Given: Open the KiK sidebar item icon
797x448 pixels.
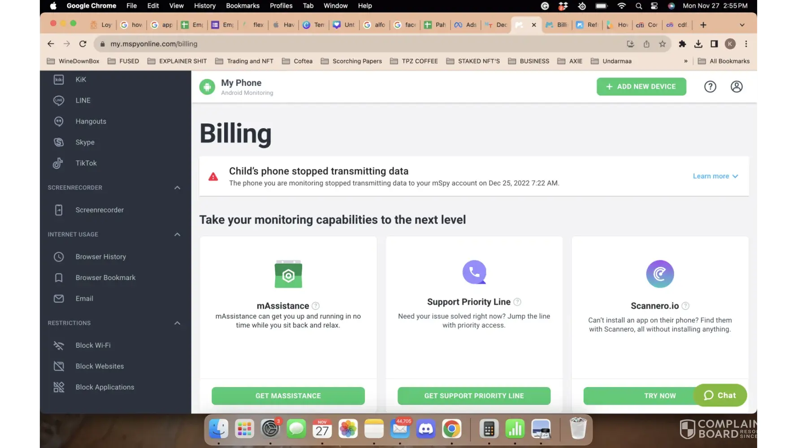Looking at the screenshot, I should tap(59, 80).
